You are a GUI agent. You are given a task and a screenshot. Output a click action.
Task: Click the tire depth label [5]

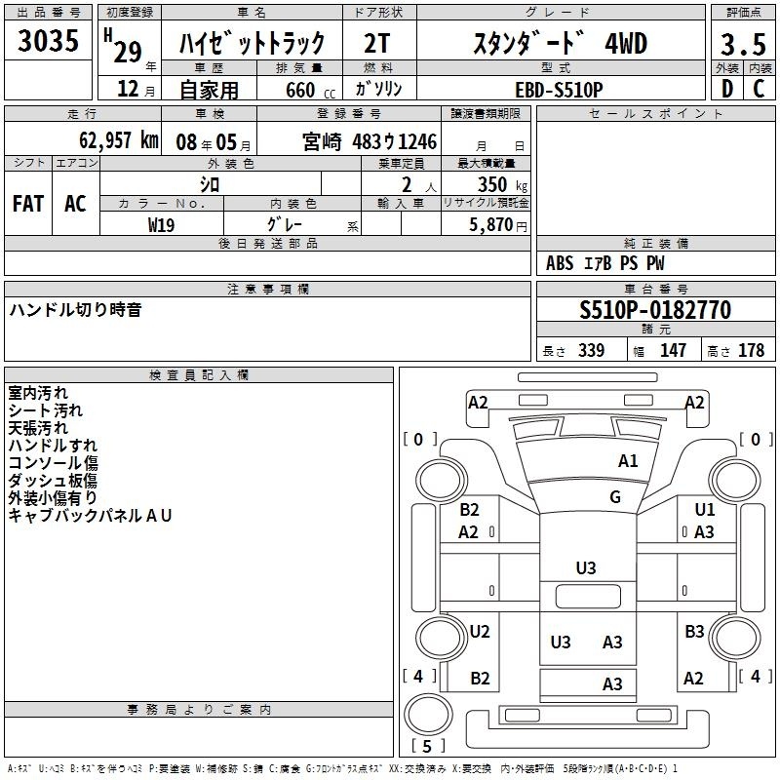point(427,747)
